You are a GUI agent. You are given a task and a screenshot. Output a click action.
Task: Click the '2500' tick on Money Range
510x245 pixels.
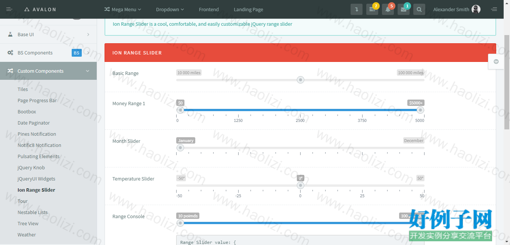pyautogui.click(x=300, y=120)
